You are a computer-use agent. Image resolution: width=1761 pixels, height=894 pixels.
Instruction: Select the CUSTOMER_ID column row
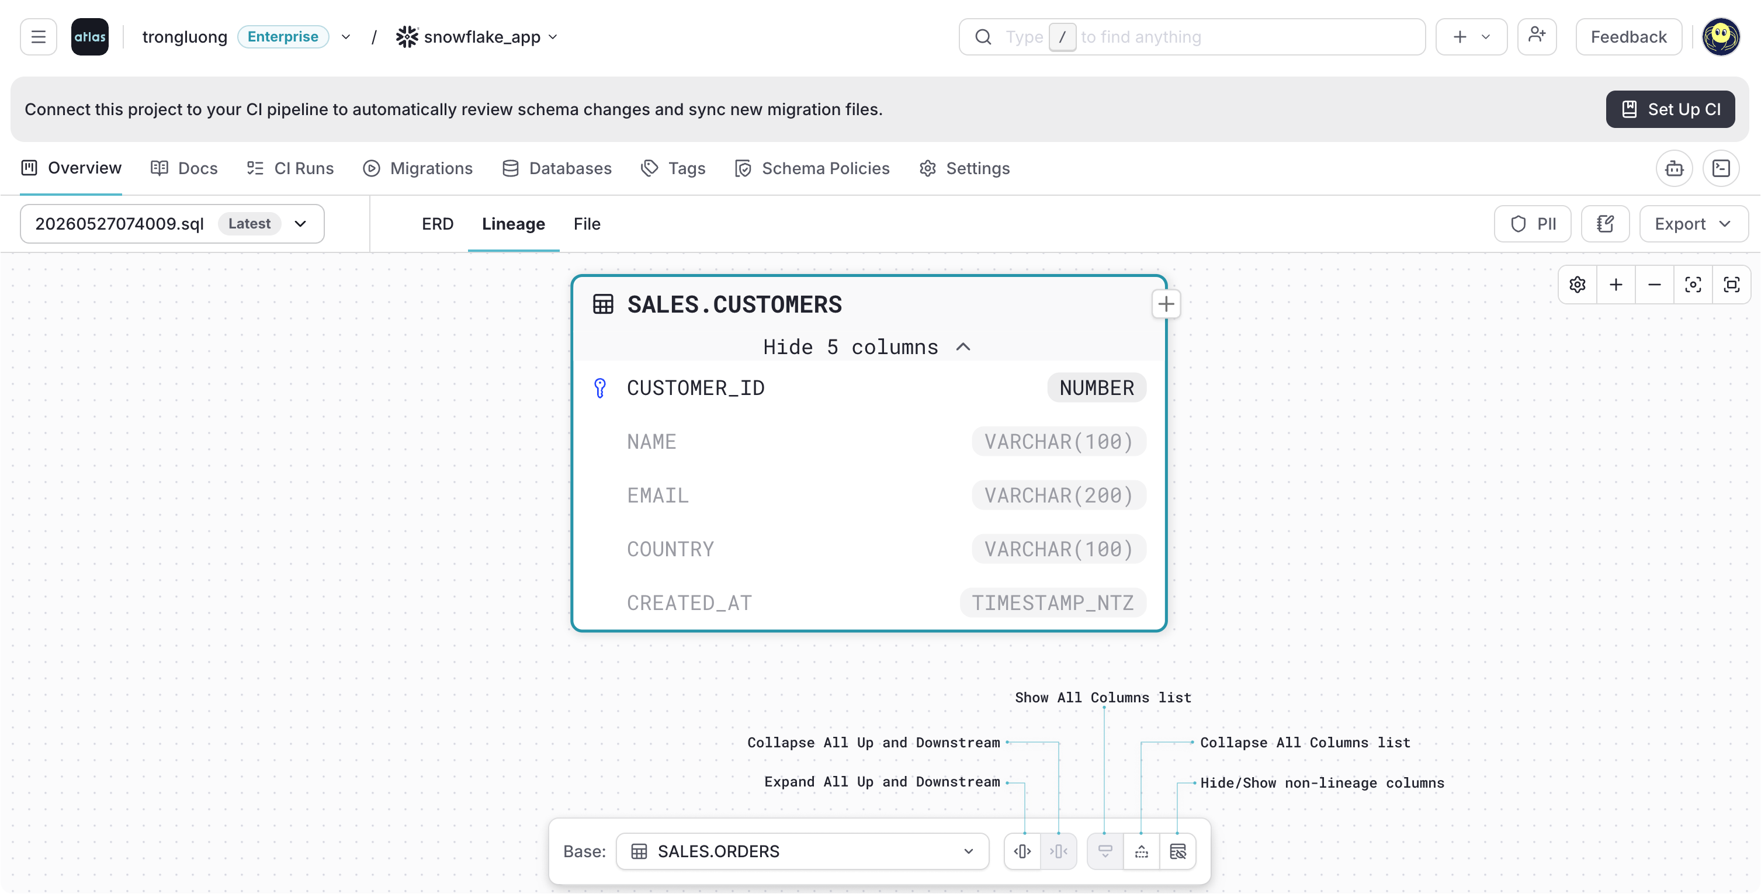(x=868, y=388)
